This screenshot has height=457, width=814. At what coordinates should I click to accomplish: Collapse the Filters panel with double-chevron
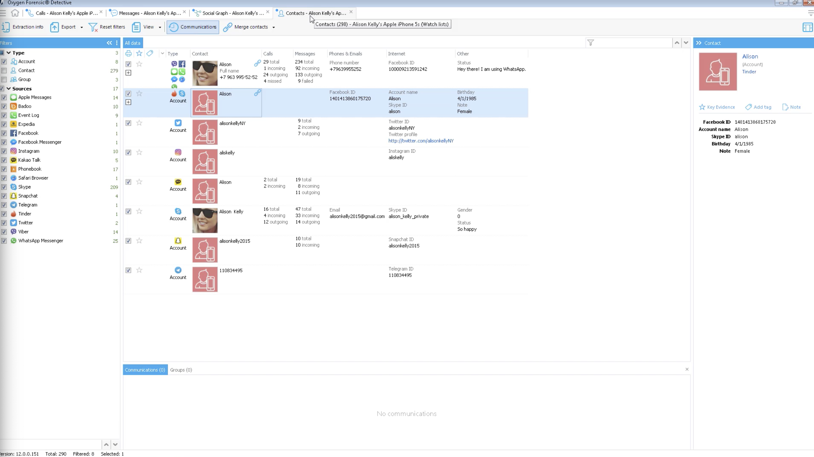[109, 43]
